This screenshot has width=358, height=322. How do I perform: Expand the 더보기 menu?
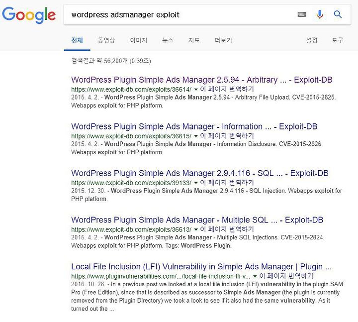[223, 40]
